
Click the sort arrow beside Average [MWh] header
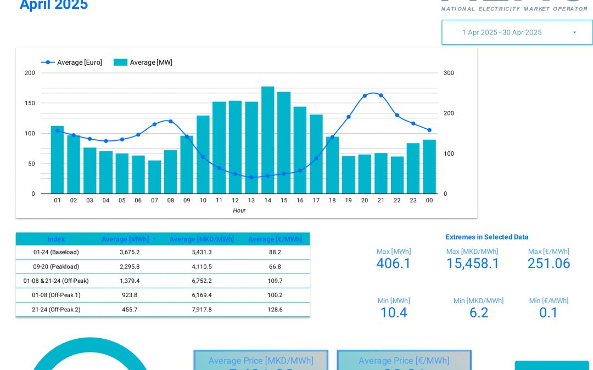(x=154, y=239)
